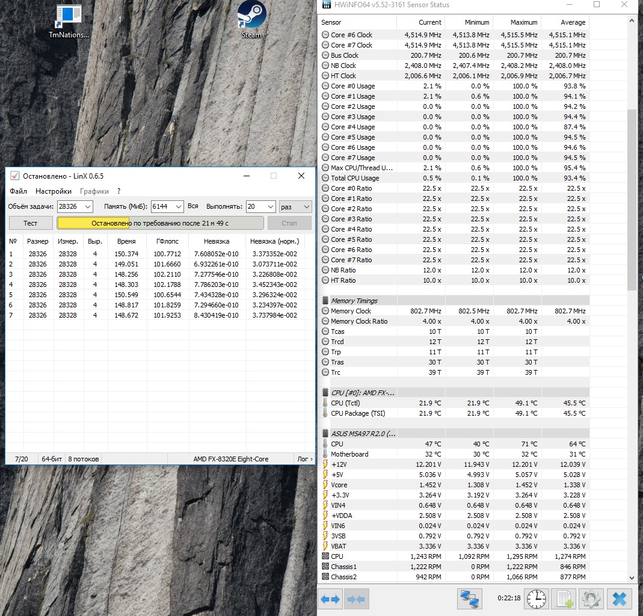This screenshot has width=643, height=616.
Task: Open the Настройки menu
Action: pos(54,191)
